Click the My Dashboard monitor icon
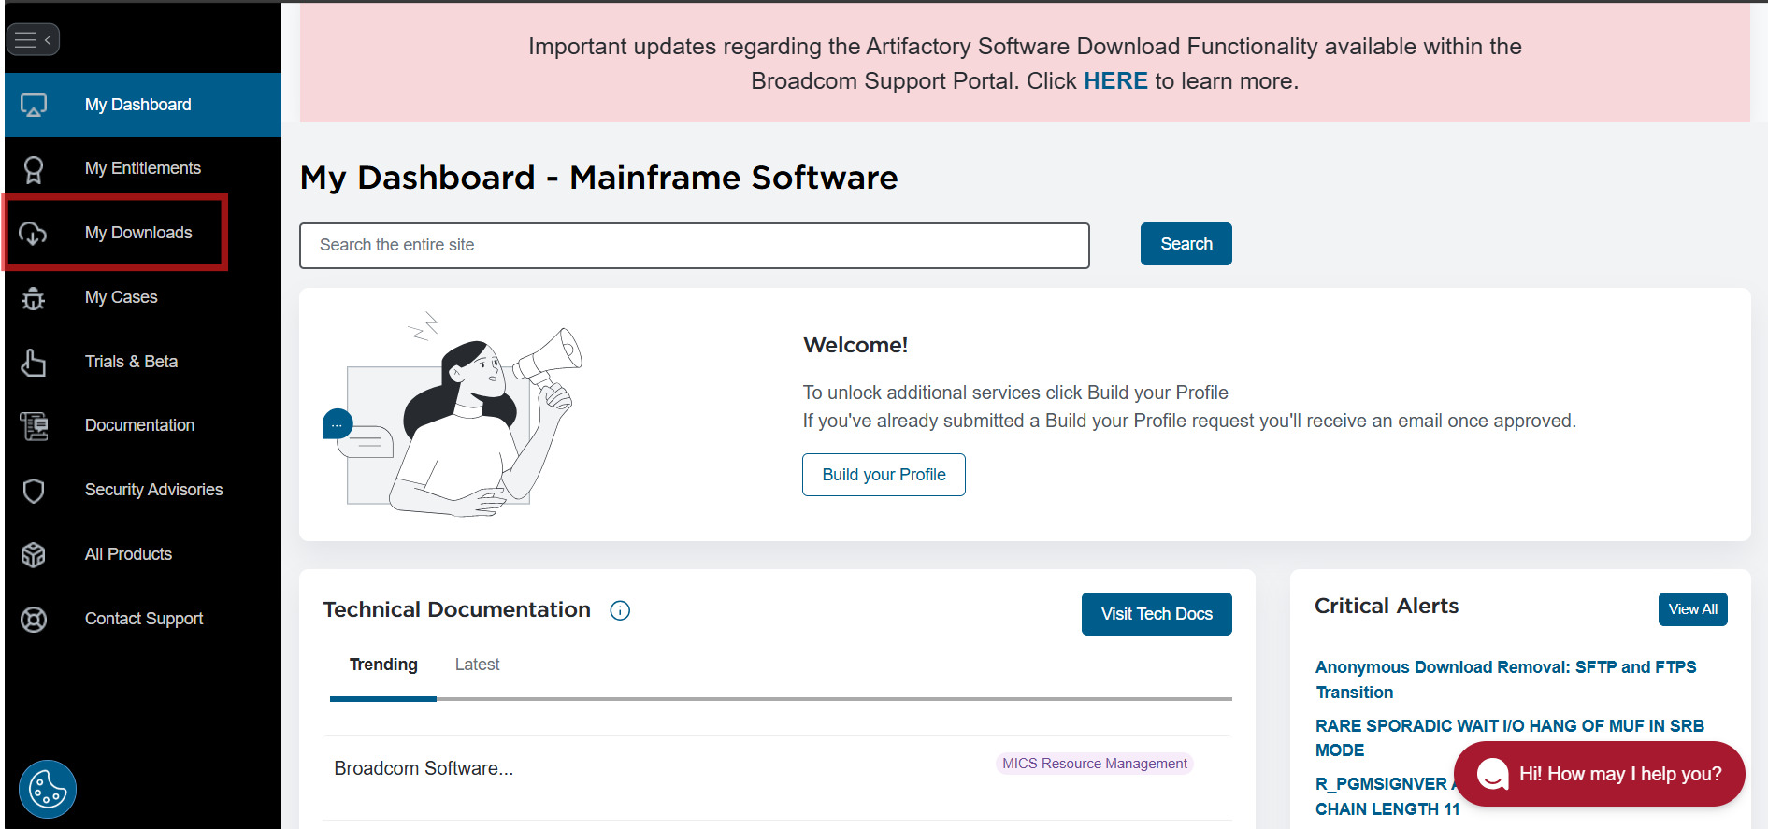The width and height of the screenshot is (1768, 829). 34,105
